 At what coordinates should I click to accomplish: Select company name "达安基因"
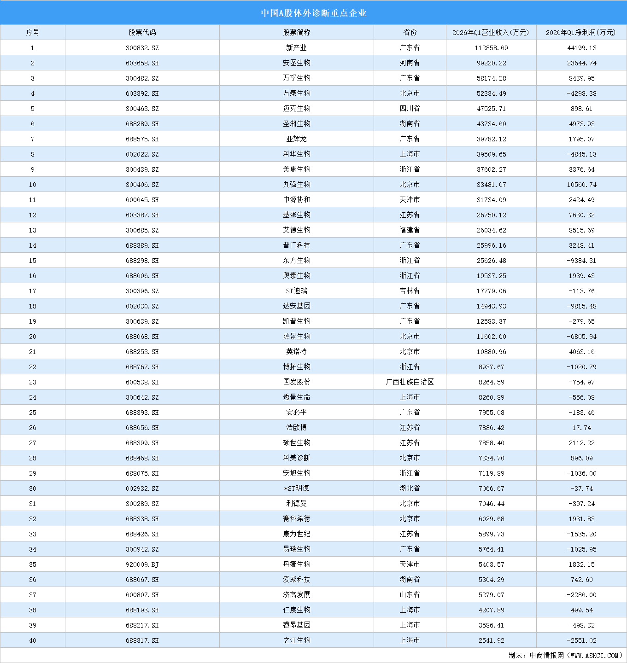tap(297, 306)
